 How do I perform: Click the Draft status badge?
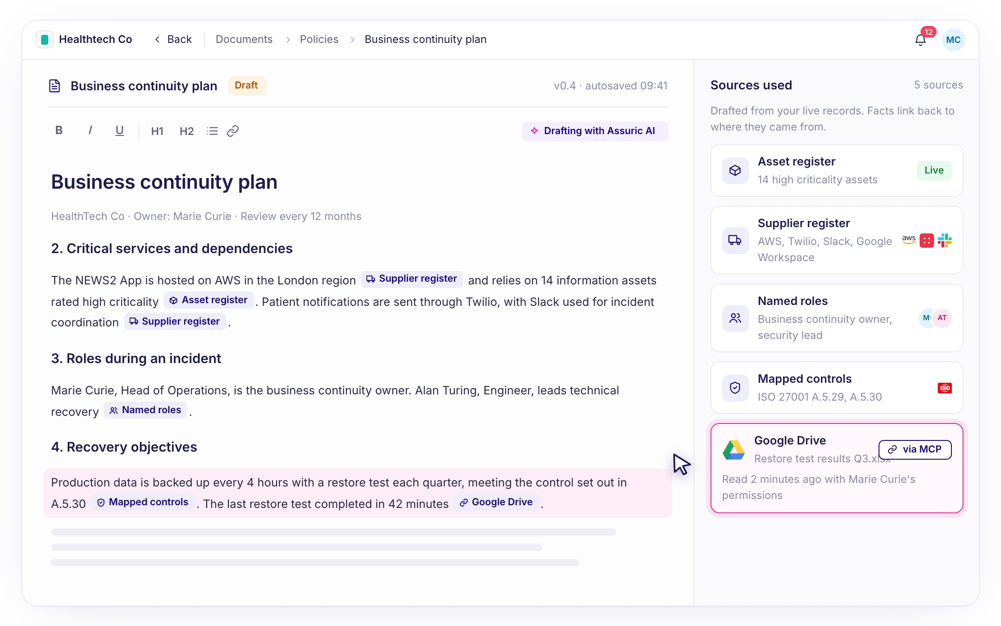point(247,85)
